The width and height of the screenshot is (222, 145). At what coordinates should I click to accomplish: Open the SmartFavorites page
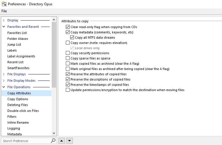coord(18,68)
